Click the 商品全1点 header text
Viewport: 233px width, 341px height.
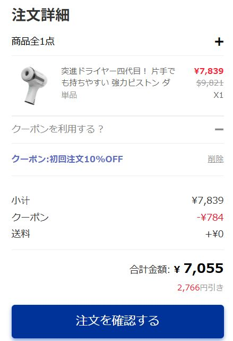(33, 41)
